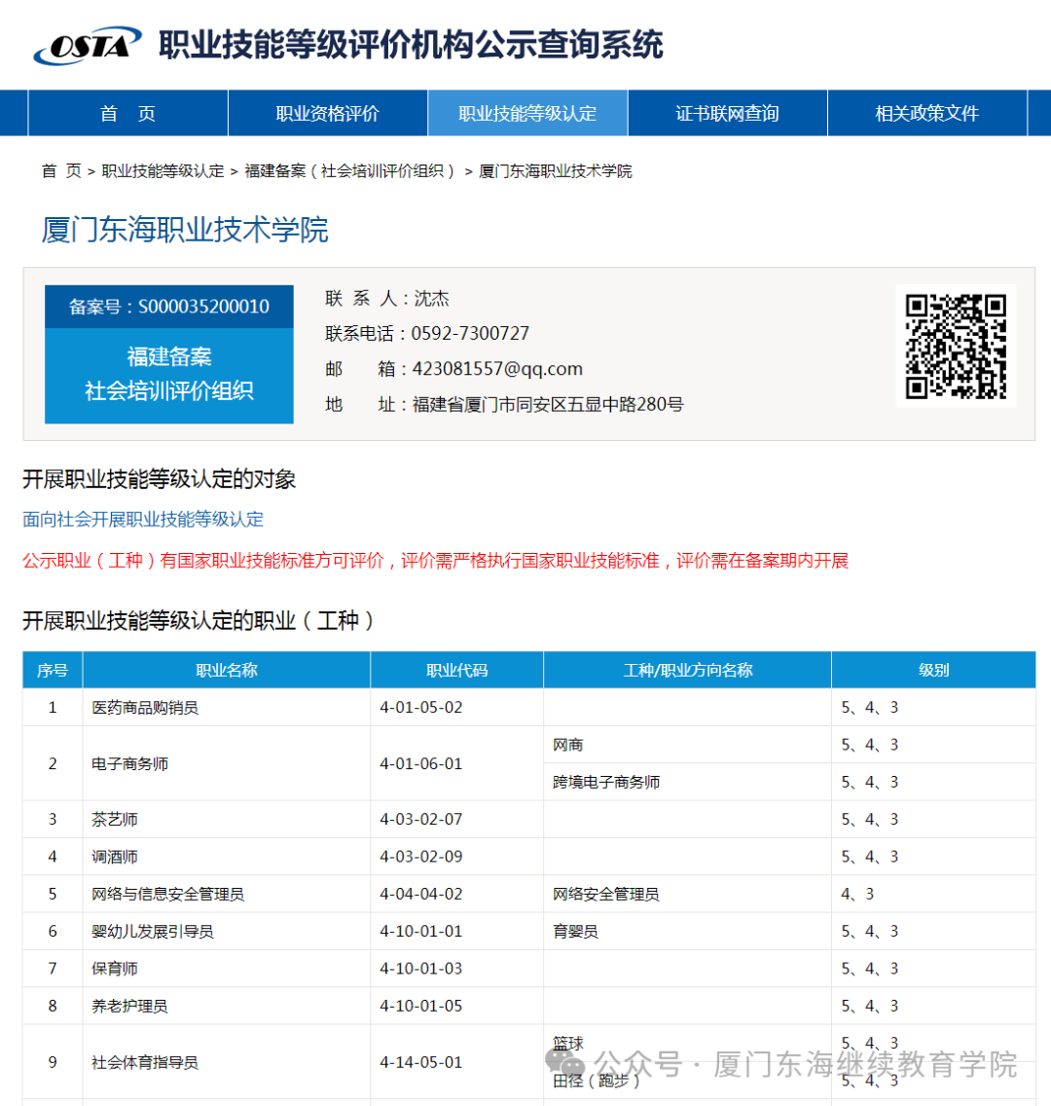Image resolution: width=1051 pixels, height=1106 pixels.
Task: Click the email 423081557@qq.com
Action: [497, 369]
